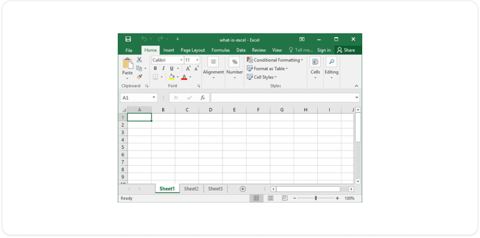Click the Cut scissors icon

(x=139, y=60)
